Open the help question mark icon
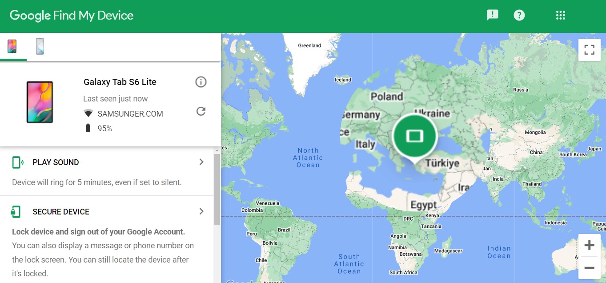 coord(519,15)
